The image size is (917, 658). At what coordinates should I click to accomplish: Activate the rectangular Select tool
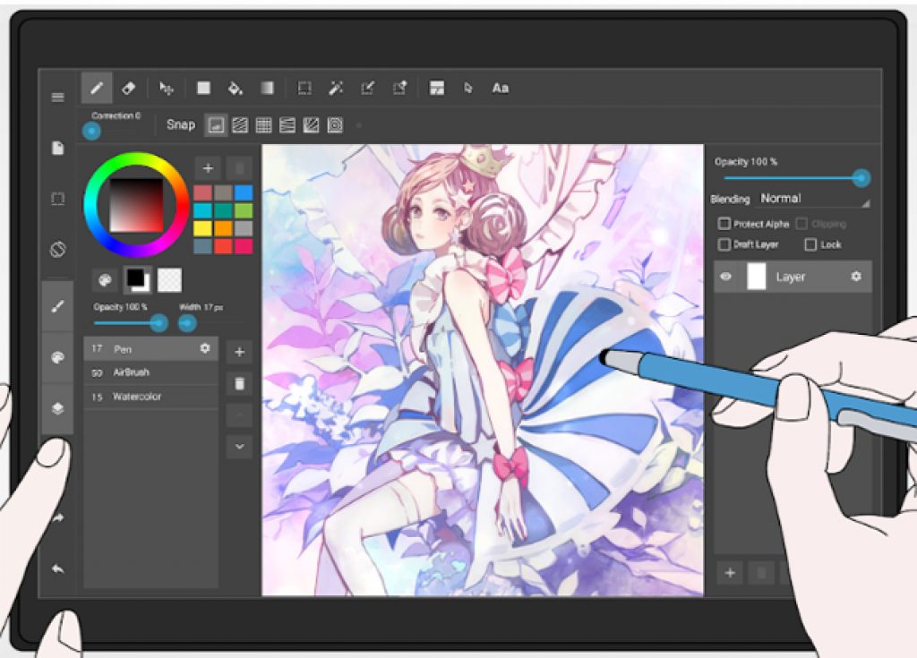tap(304, 88)
